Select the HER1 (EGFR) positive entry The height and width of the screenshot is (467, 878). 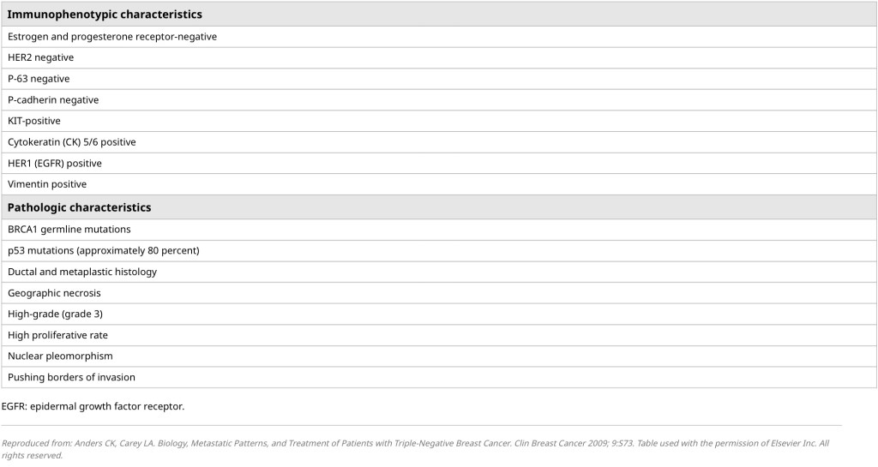click(55, 163)
